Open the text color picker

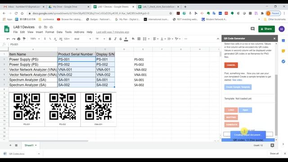pyautogui.click(x=126, y=39)
